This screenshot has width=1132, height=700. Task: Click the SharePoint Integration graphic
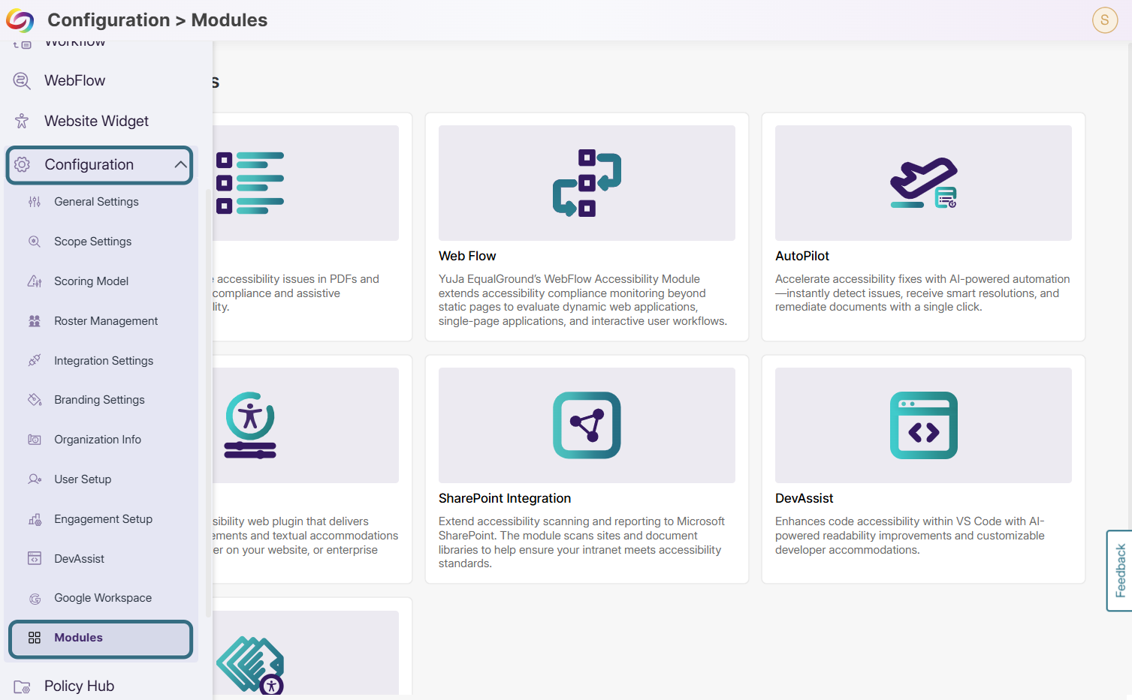(x=587, y=425)
